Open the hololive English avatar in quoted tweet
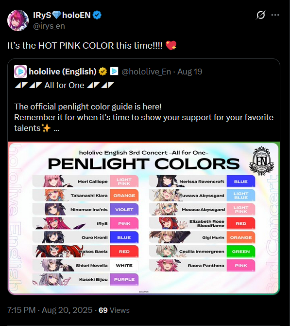Viewport: 290px width, 326px height. coord(20,72)
